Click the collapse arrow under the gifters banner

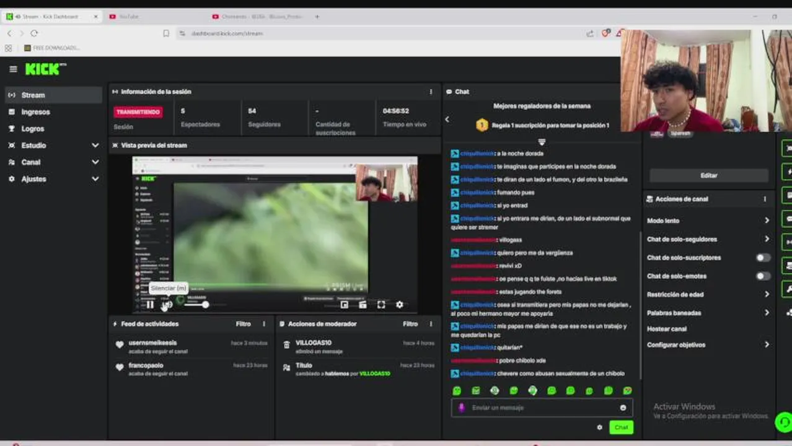pos(542,142)
